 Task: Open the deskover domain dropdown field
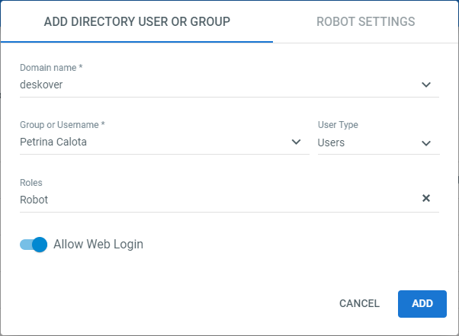230,85
